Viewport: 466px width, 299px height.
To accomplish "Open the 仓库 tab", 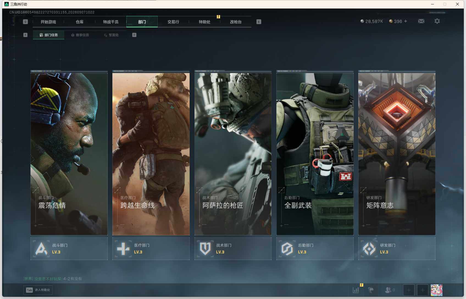I will 79,22.
